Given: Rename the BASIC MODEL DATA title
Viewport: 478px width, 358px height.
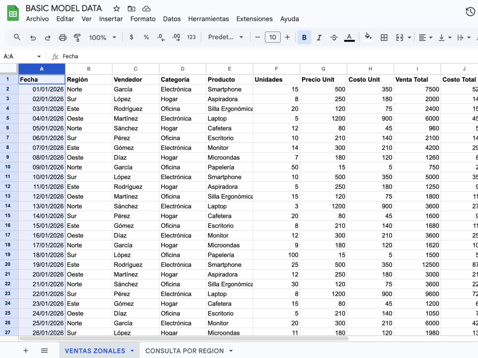Looking at the screenshot, I should click(x=64, y=8).
